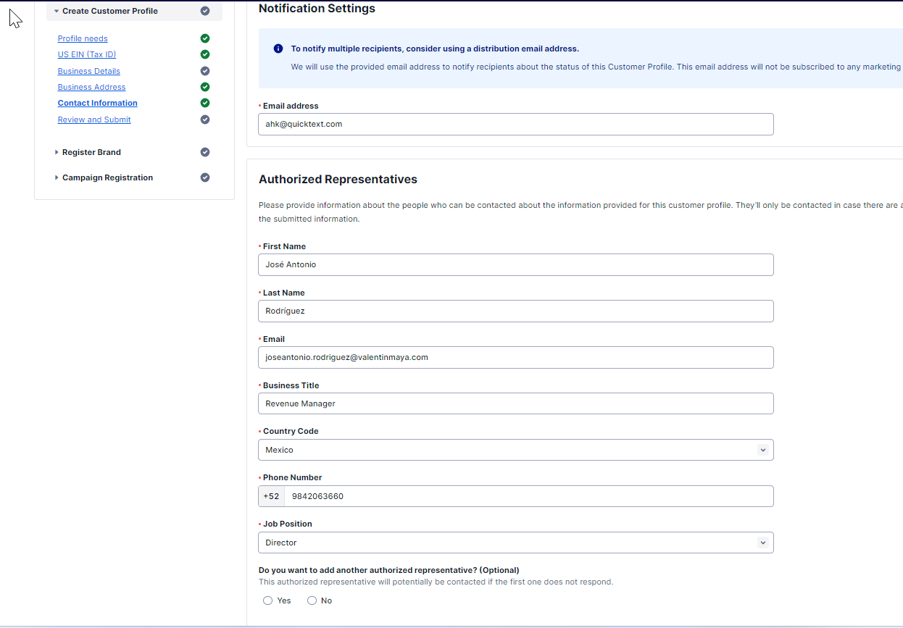Click the gray status icon beside Review and Submit
Screen dimensions: 903x628
(x=205, y=120)
